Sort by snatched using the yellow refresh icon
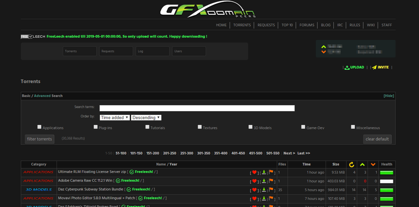Screen dimensions: 419x207 [352, 164]
